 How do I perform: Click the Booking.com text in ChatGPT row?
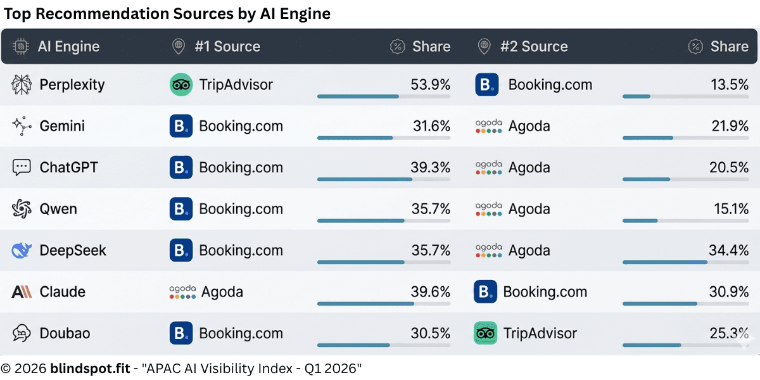(241, 168)
